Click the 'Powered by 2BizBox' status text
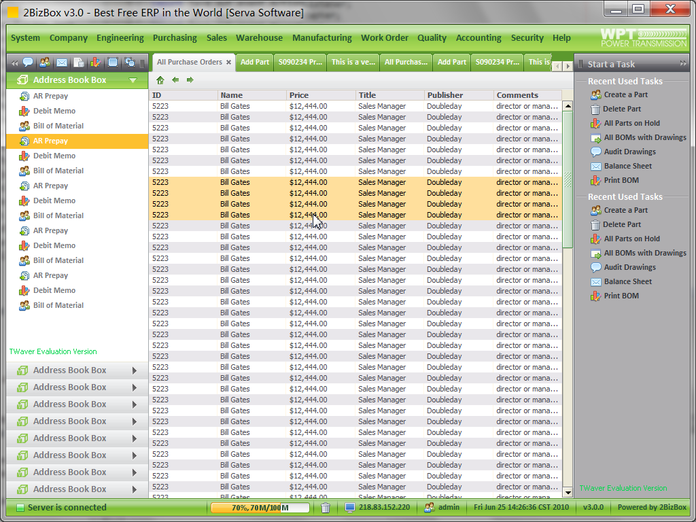Image resolution: width=696 pixels, height=522 pixels. pos(652,507)
